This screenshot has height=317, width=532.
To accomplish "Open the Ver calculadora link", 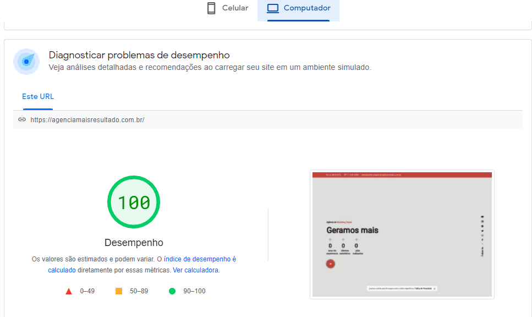I will point(197,270).
